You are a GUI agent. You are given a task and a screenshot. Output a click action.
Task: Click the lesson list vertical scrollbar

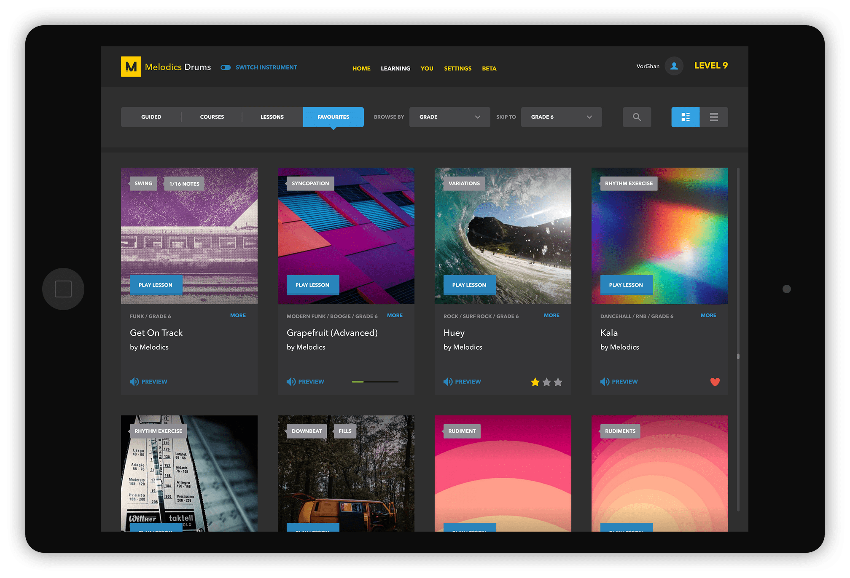[x=738, y=340]
